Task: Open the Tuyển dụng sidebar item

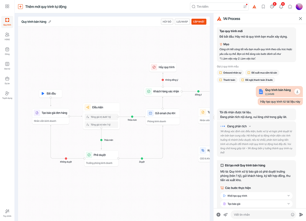Action: point(7,95)
